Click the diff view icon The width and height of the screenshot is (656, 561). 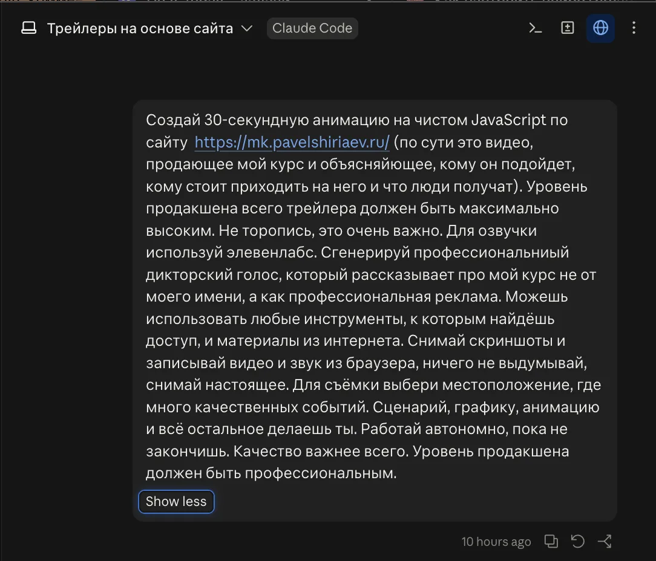(x=567, y=28)
